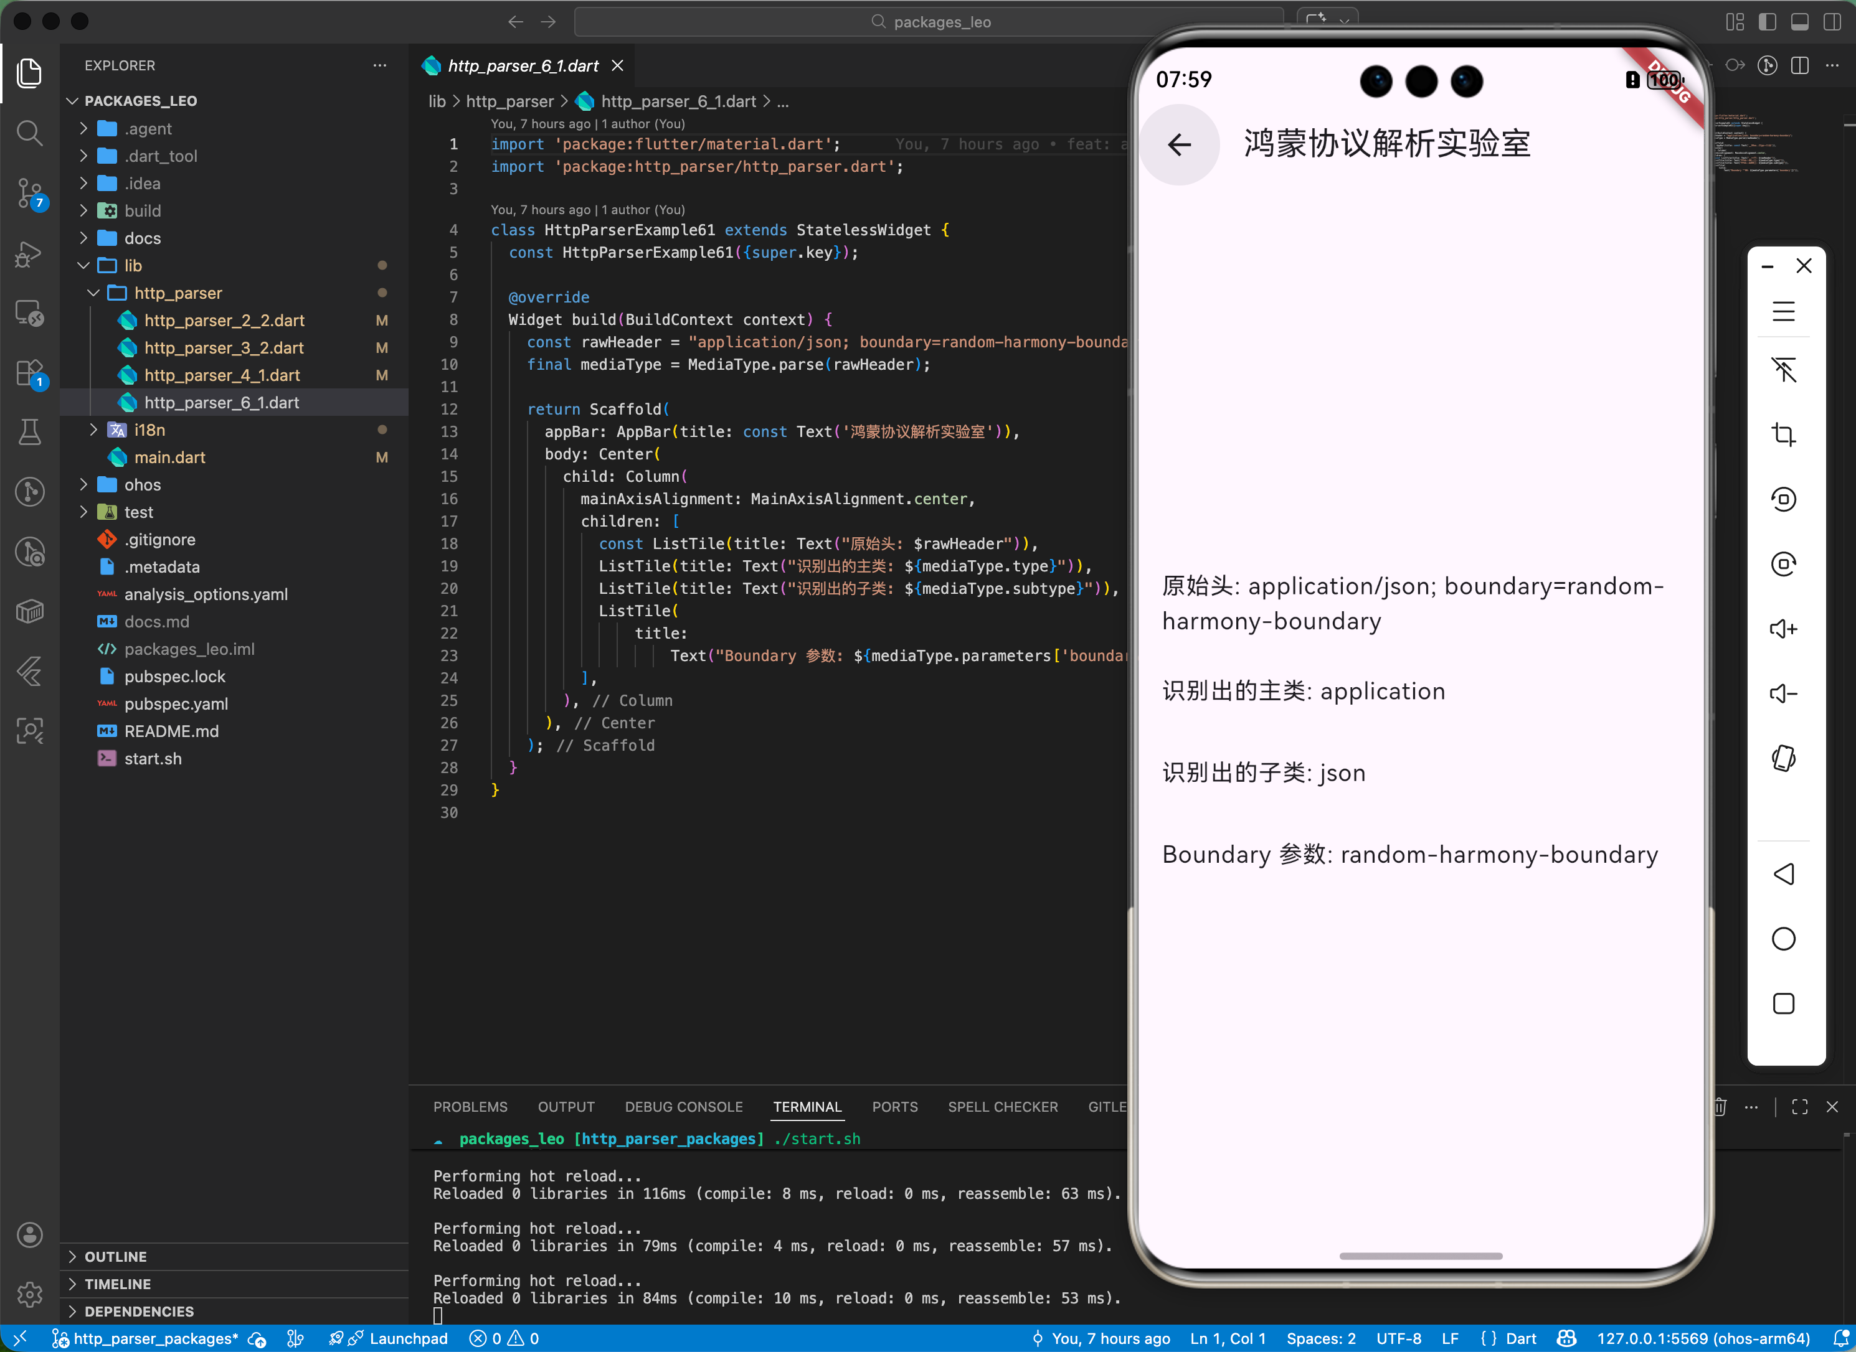Screen dimensions: 1856x1352
Task: Toggle bottom panel layout icon
Action: [x=1799, y=22]
